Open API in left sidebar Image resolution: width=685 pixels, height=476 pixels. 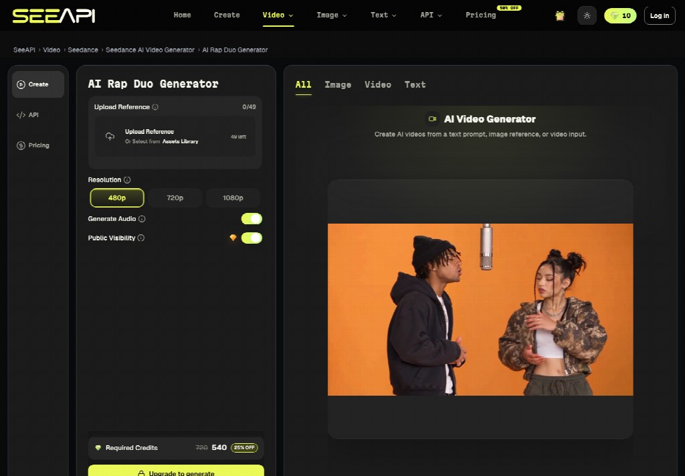(x=38, y=115)
